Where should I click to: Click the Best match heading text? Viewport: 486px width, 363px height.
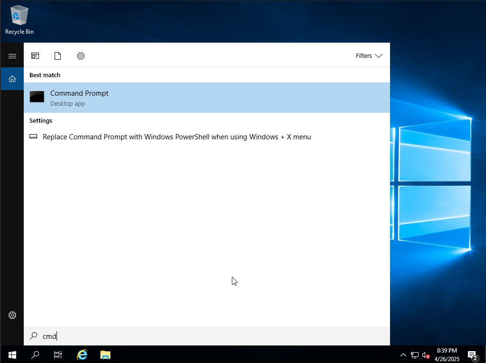pos(45,75)
